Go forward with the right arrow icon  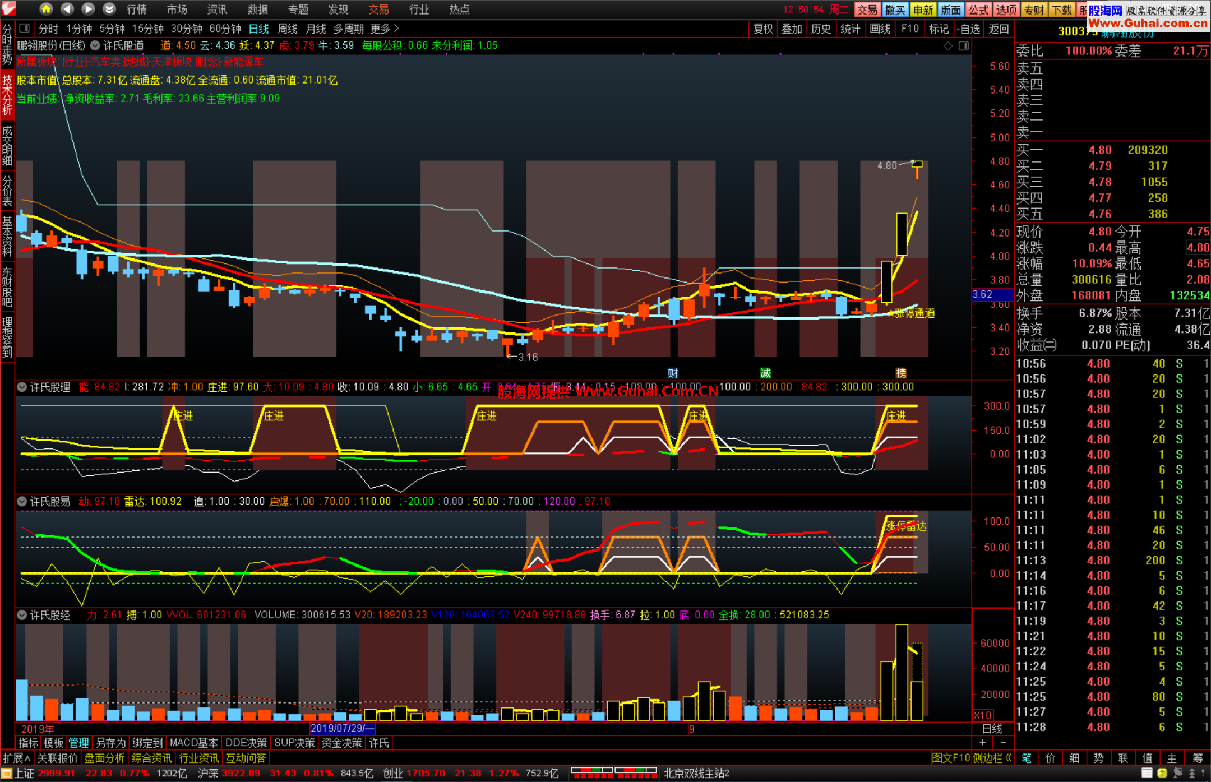click(88, 9)
